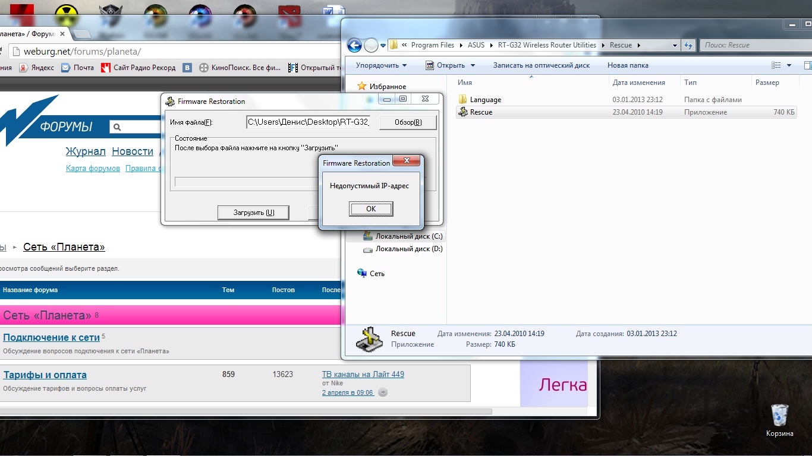Click the round arrow icon beside 2 апреля в 09:06
Image resolution: width=812 pixels, height=456 pixels.
[383, 392]
